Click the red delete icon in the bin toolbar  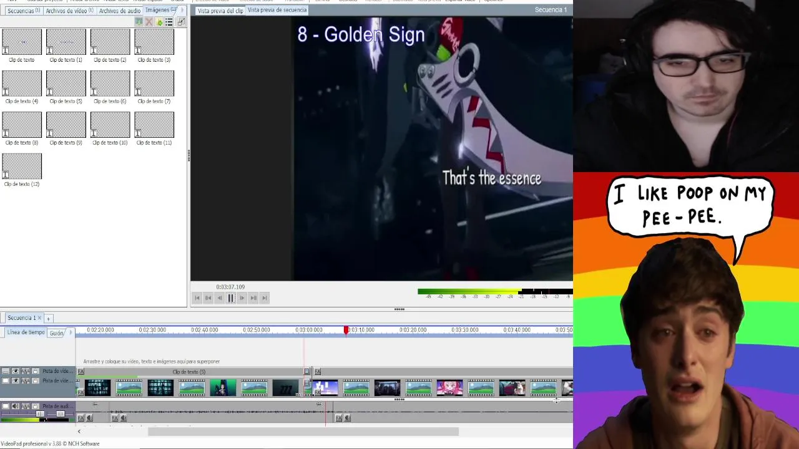pyautogui.click(x=149, y=22)
